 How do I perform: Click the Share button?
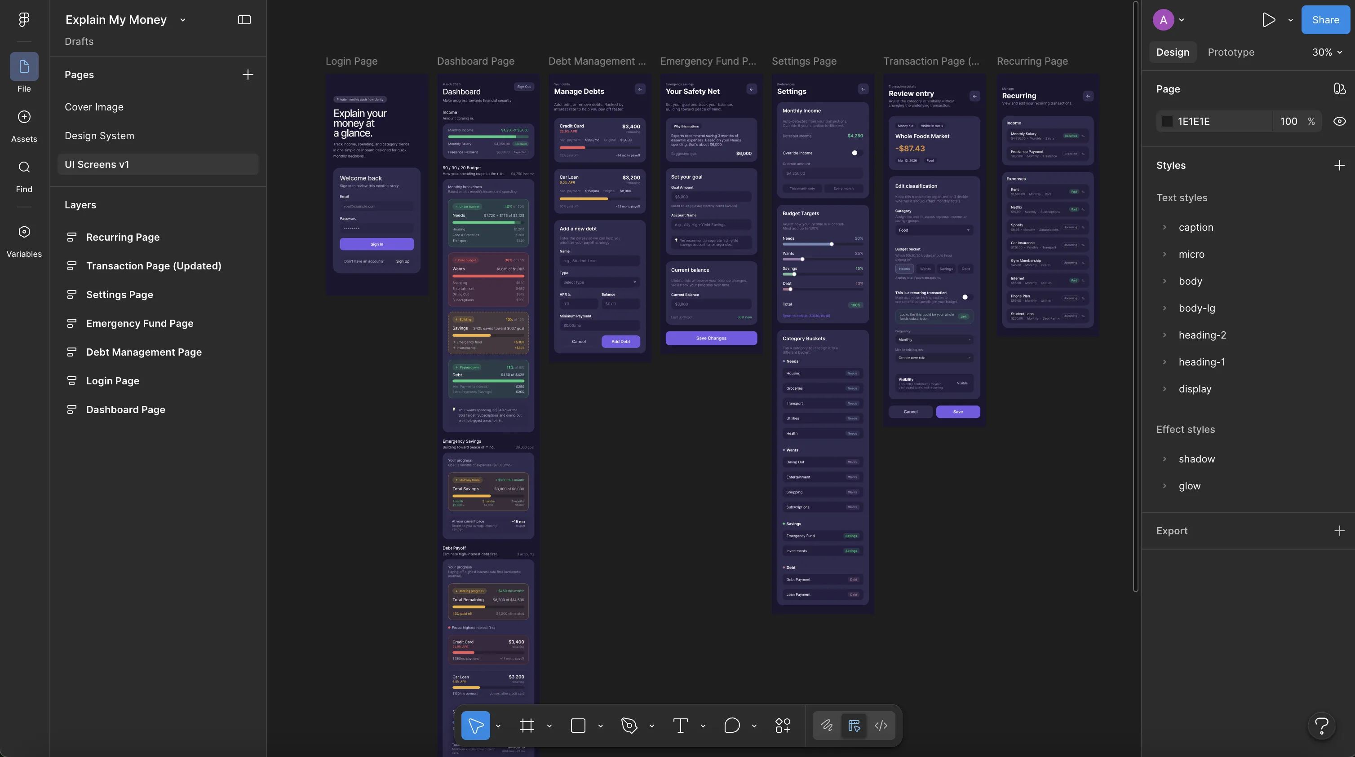pyautogui.click(x=1325, y=19)
